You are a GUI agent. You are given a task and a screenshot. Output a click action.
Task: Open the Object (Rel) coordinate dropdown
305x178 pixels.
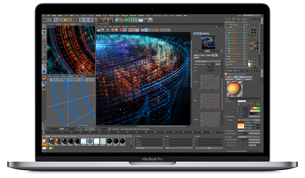click(149, 148)
